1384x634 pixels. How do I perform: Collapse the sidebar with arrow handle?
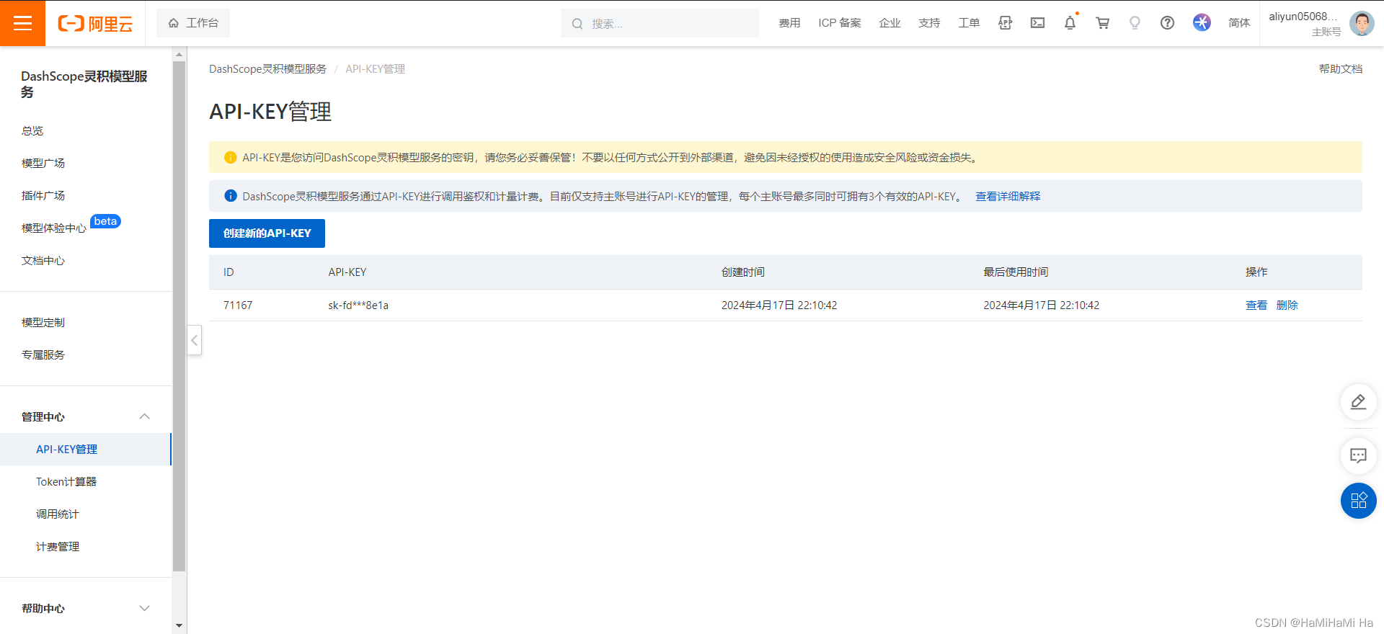(x=195, y=340)
